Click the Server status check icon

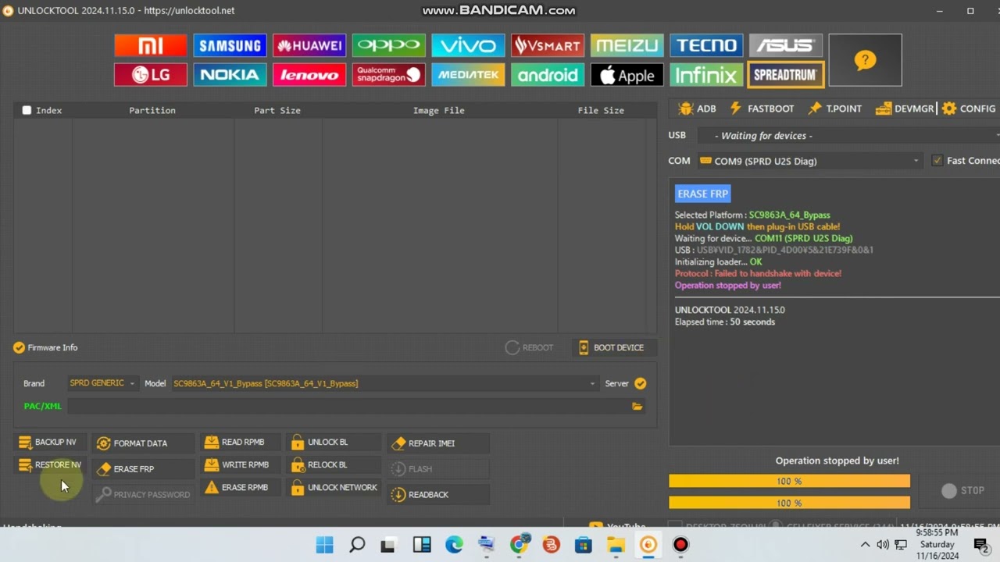pos(641,383)
